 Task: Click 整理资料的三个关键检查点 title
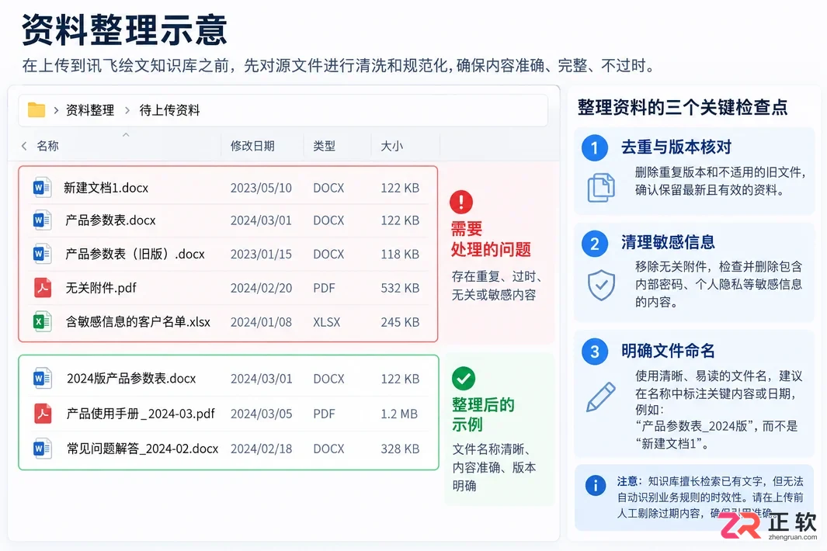[x=683, y=107]
